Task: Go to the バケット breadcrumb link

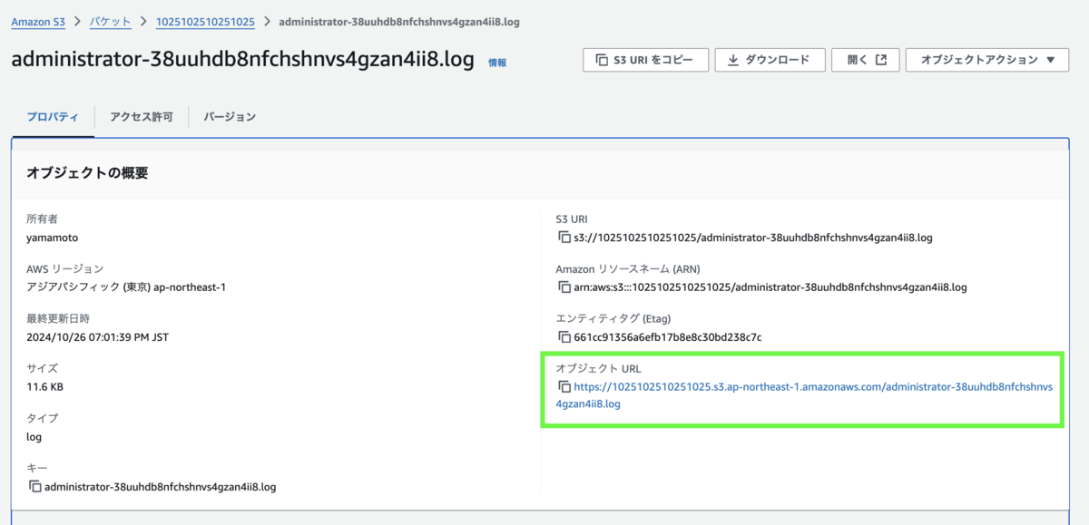Action: pos(110,21)
